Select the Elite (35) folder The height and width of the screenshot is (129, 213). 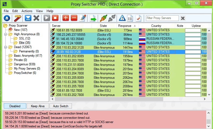(25, 43)
